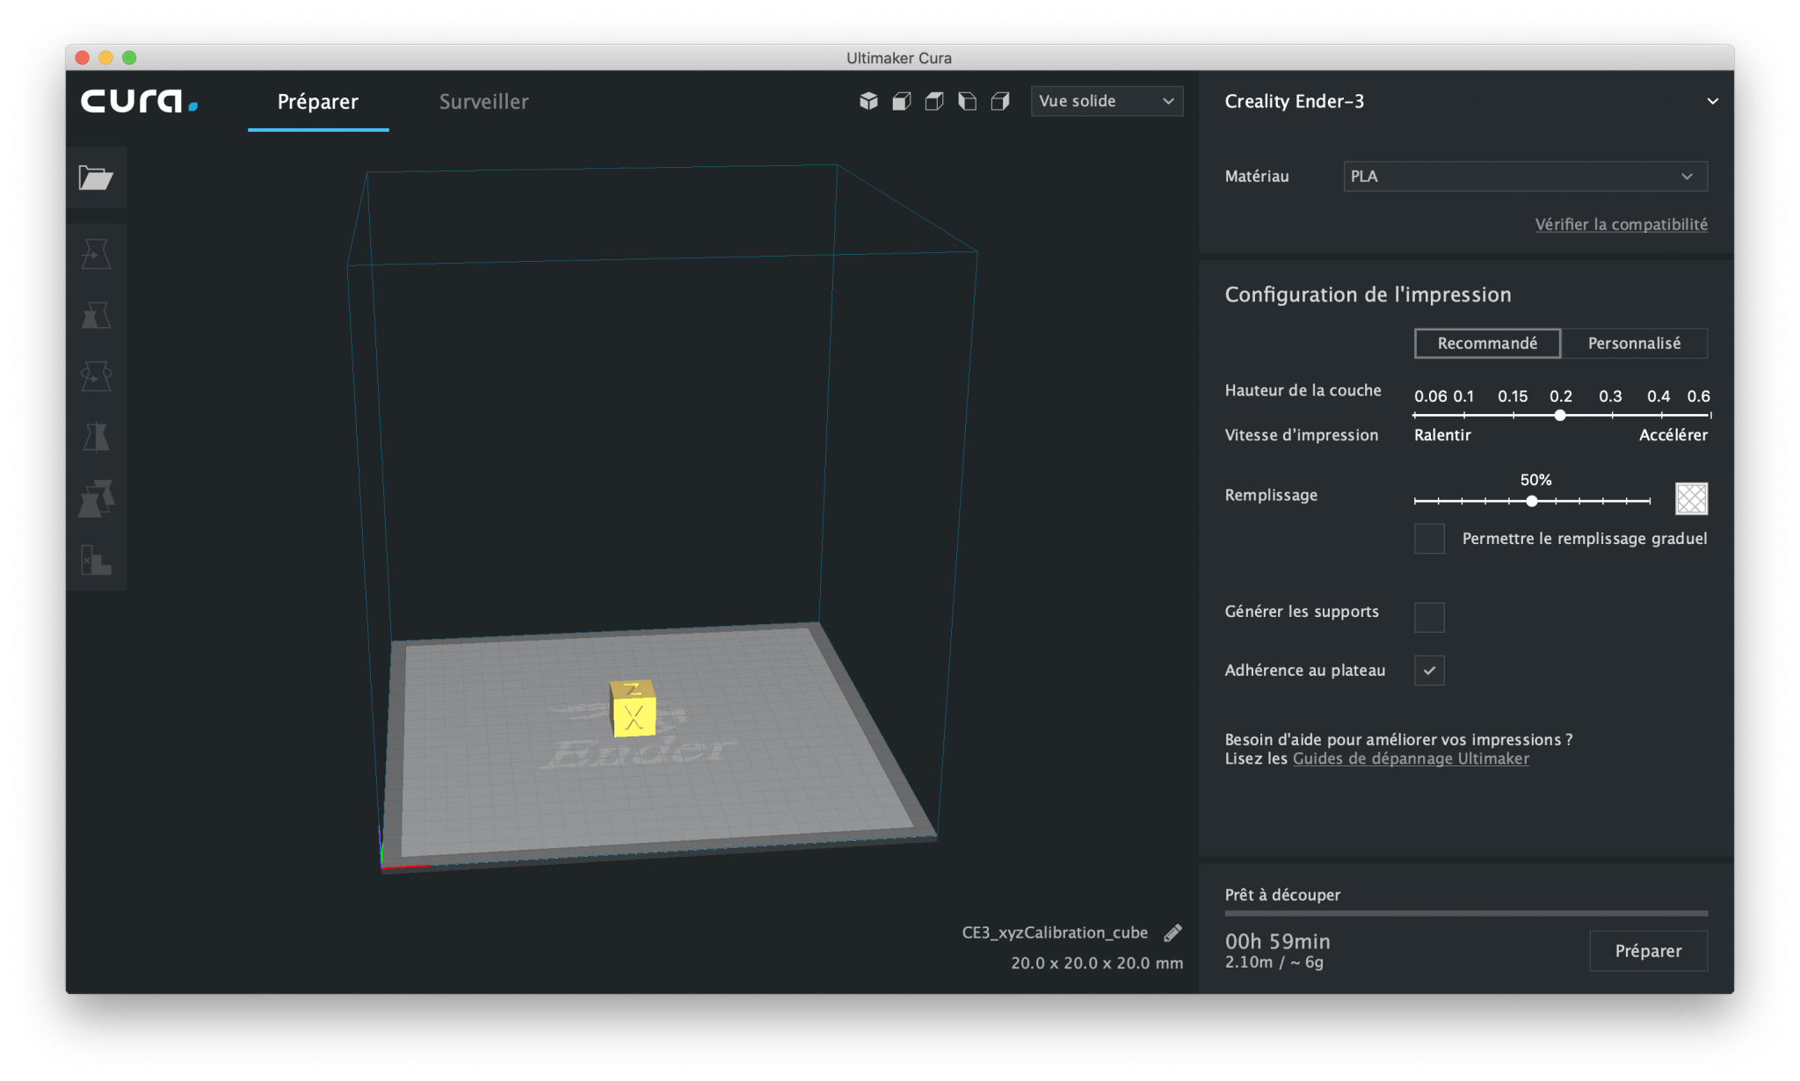The height and width of the screenshot is (1081, 1800).
Task: Select the Rotate tool in sidebar
Action: tap(96, 376)
